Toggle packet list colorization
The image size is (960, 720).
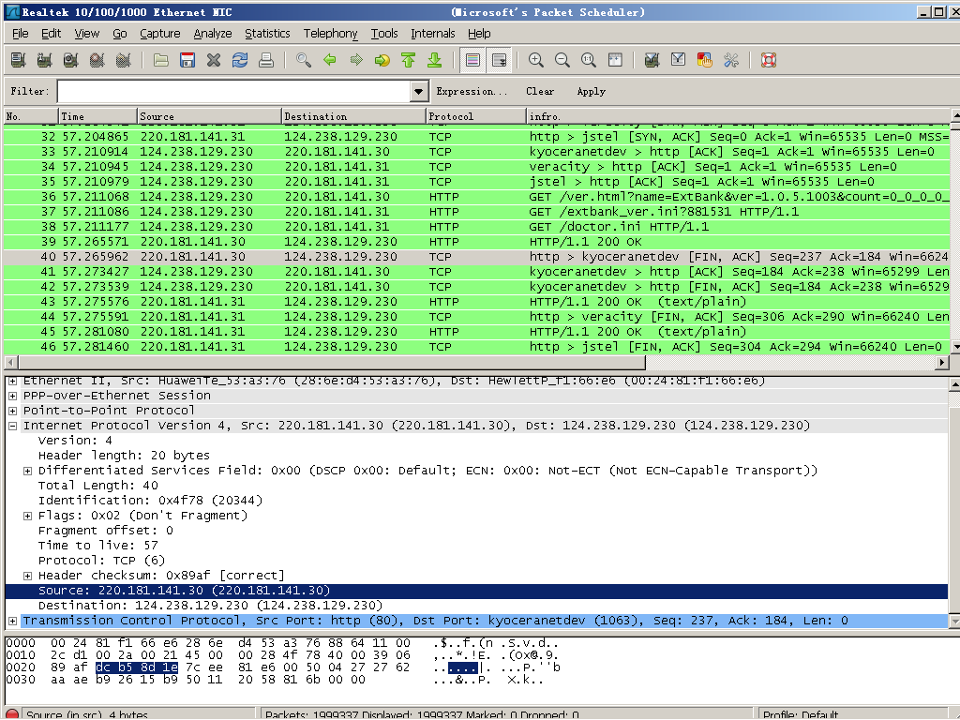tap(472, 60)
